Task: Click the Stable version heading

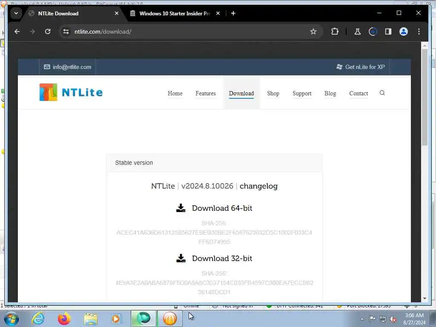Action: [134, 163]
